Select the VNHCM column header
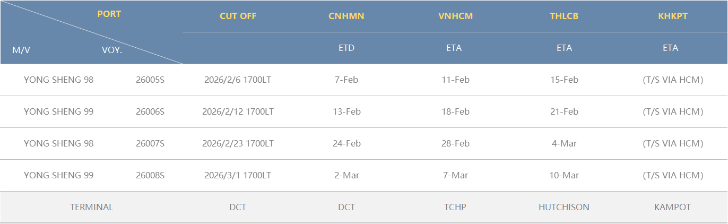Screen dimensions: 728x224 pos(455,16)
